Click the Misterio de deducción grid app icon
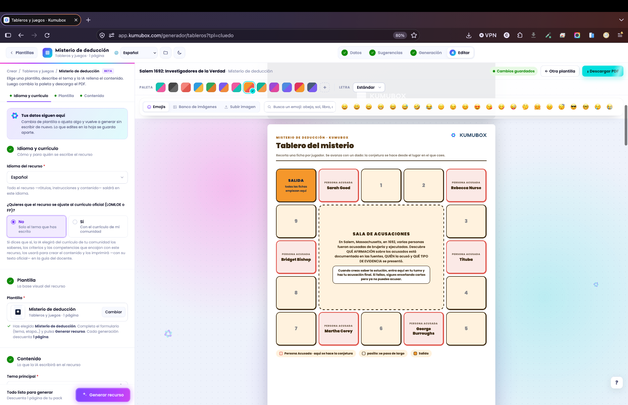628x405 pixels. pos(47,53)
